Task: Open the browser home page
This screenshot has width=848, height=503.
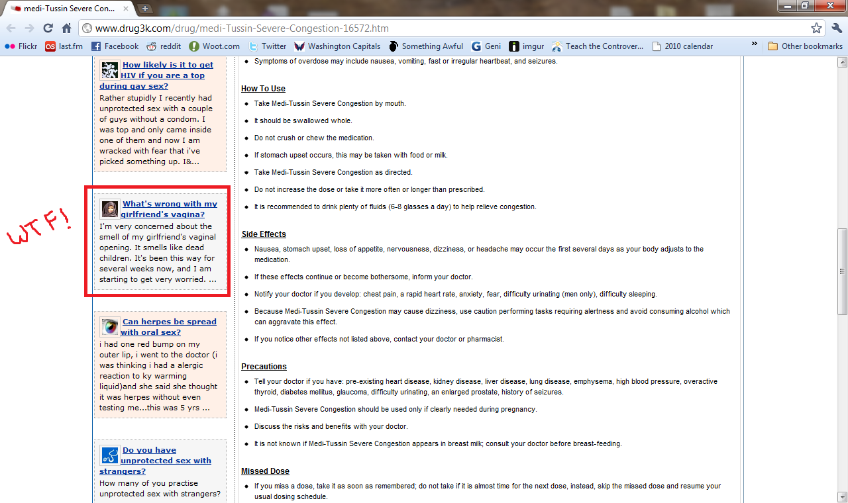Action: [x=66, y=28]
